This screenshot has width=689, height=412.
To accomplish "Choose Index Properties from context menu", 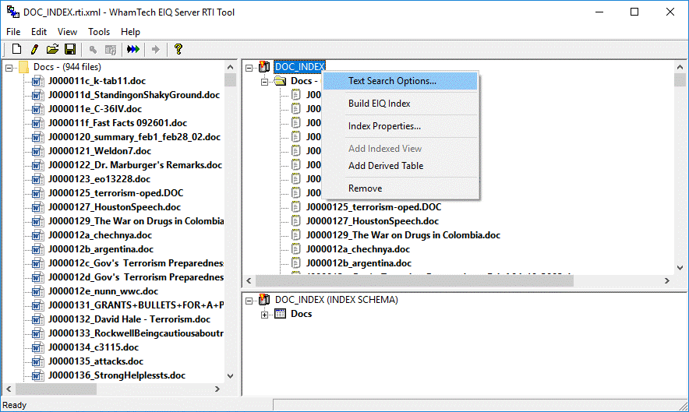I will (x=400, y=126).
